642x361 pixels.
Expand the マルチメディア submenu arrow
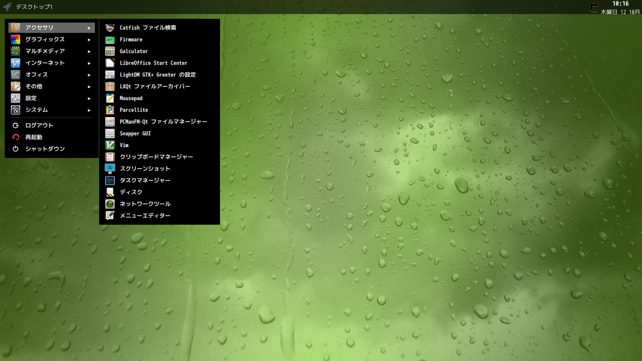click(x=89, y=51)
